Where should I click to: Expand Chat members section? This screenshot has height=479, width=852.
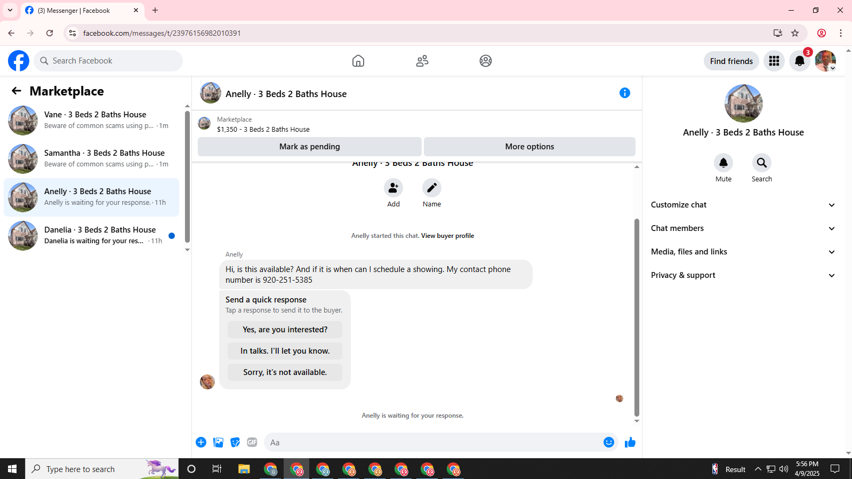[x=743, y=228]
